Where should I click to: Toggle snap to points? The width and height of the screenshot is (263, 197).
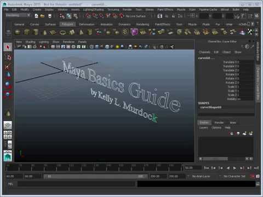click(101, 16)
